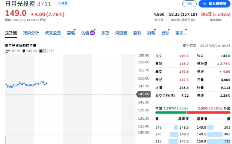
Task: Click the latest point on the price line
Action: coord(46,83)
